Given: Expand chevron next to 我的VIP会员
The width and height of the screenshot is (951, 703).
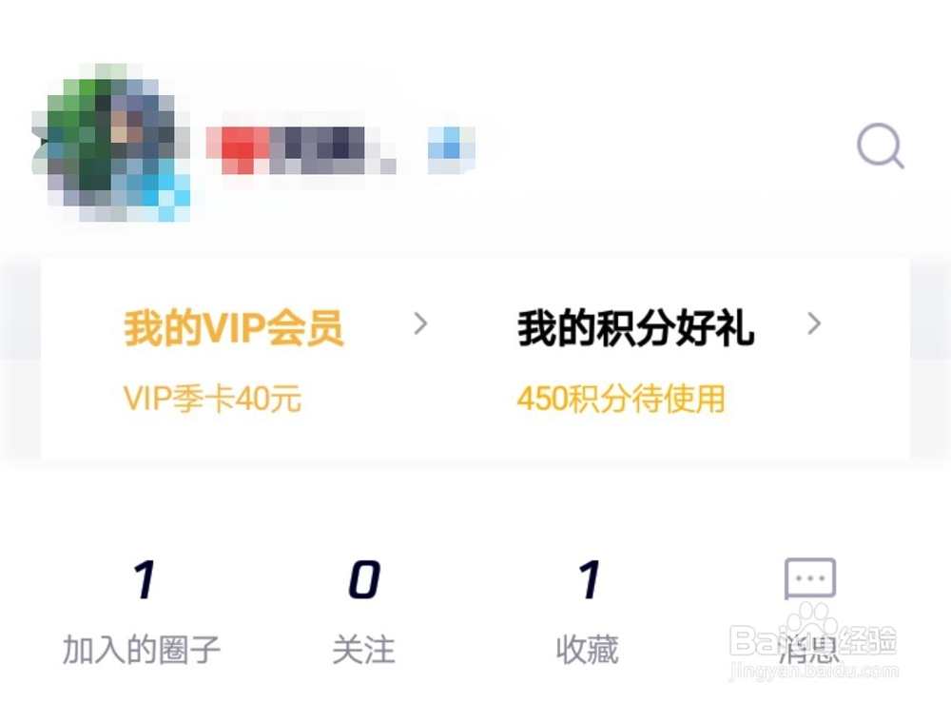Looking at the screenshot, I should (421, 323).
